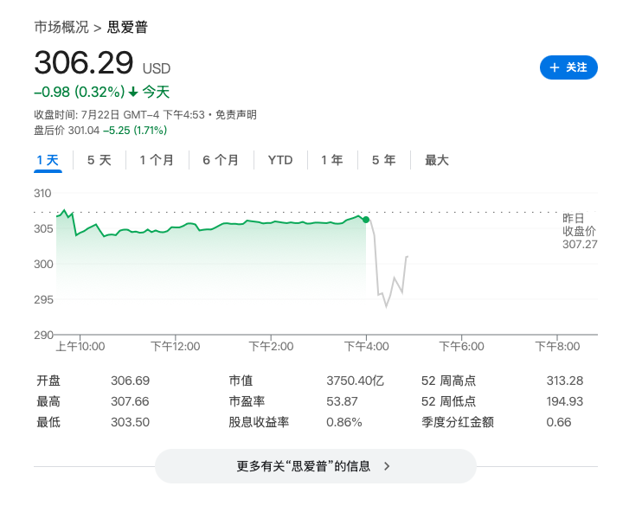Click the plus 关注 follow button
642x512 pixels.
568,67
